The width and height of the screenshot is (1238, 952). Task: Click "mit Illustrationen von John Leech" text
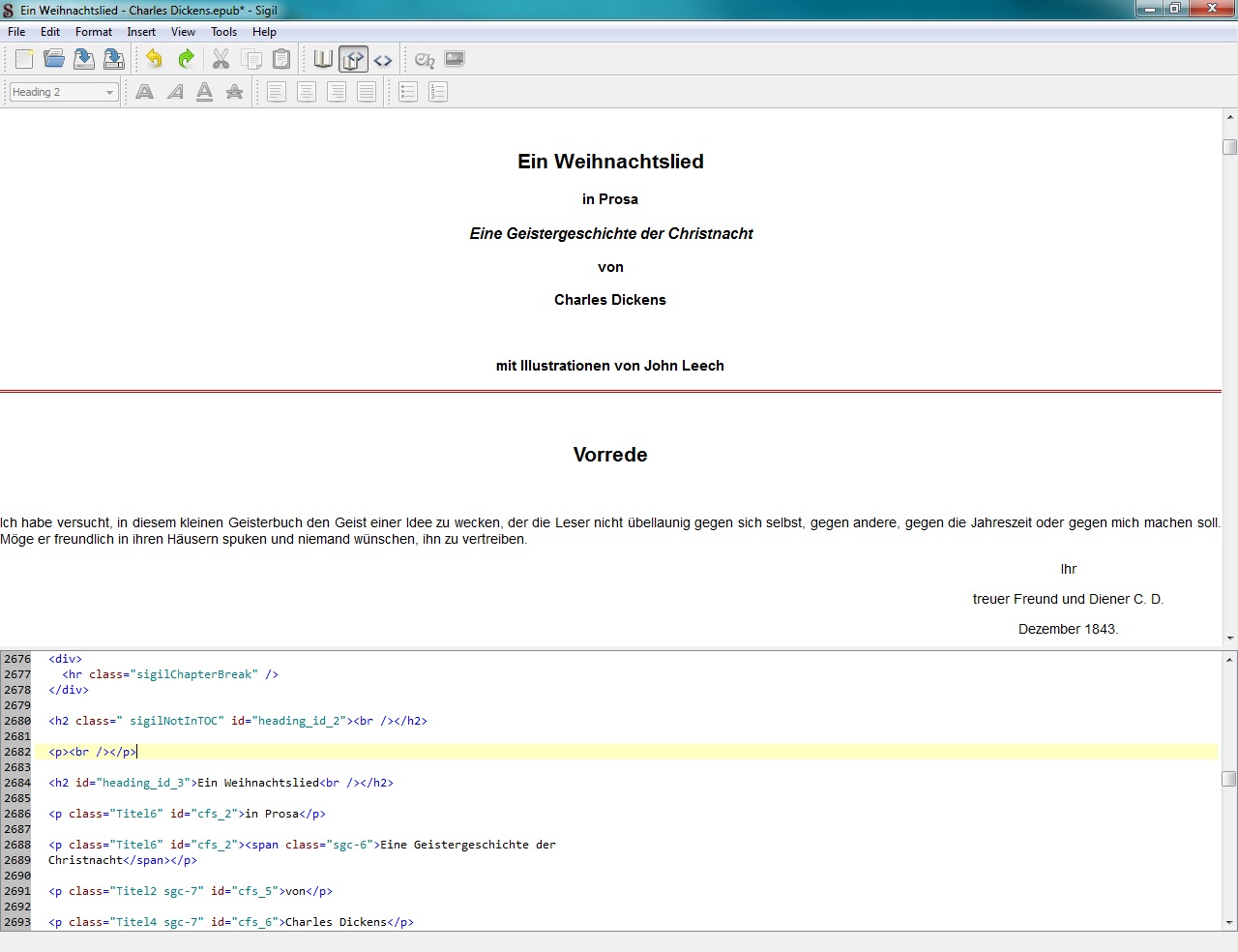click(610, 366)
